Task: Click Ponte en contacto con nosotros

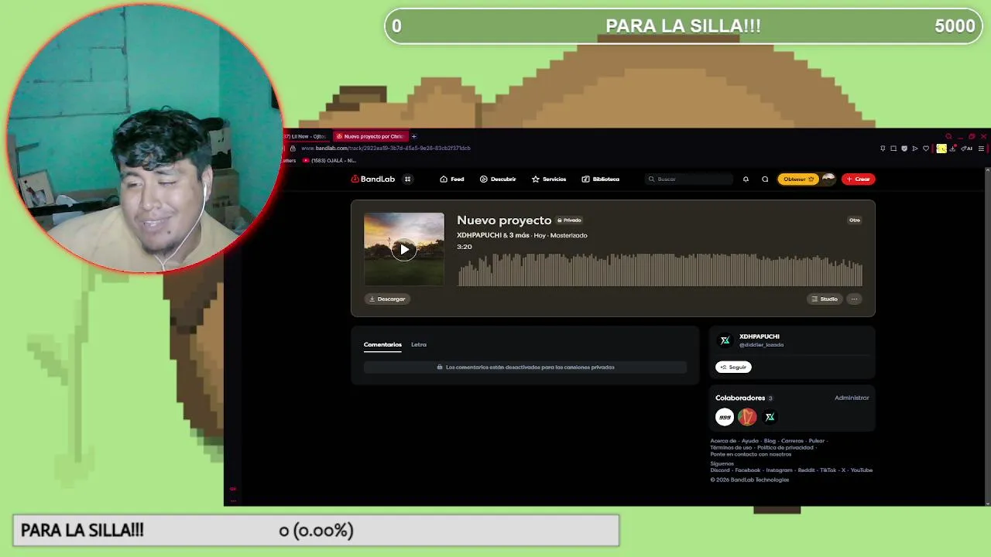Action: click(751, 454)
